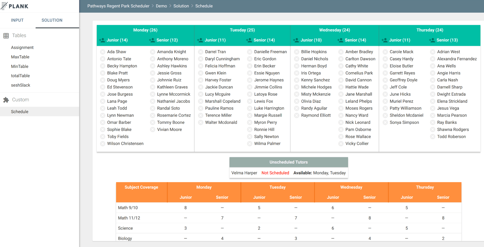Remove Amanda Knight using the x icon

pos(153,52)
